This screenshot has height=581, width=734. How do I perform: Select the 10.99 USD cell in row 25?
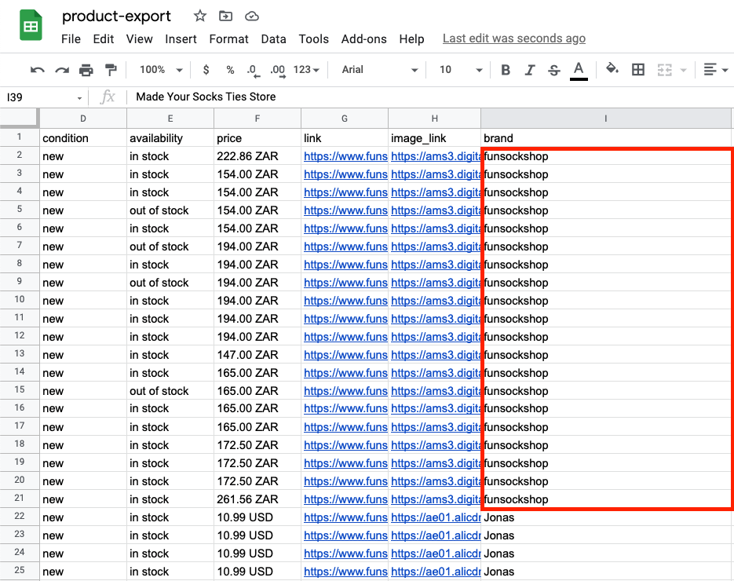(x=257, y=572)
